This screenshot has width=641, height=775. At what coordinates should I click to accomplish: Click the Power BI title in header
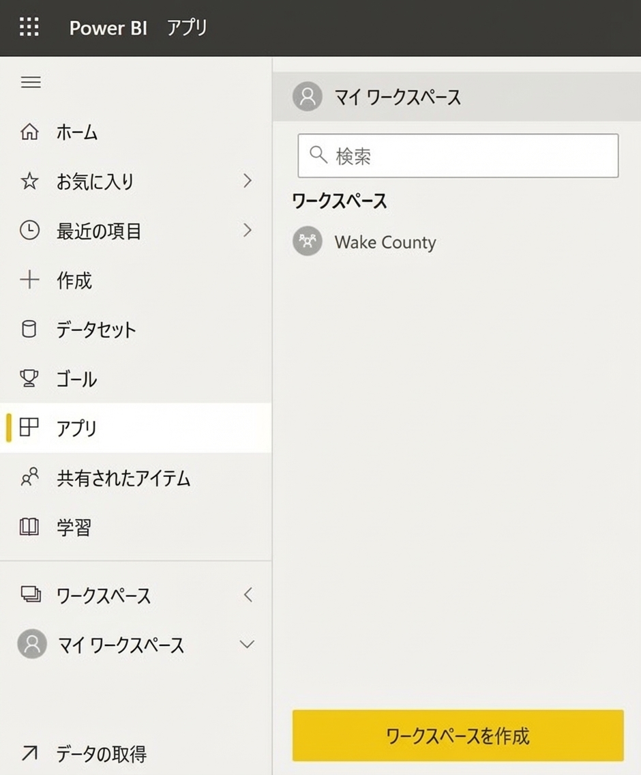[108, 28]
